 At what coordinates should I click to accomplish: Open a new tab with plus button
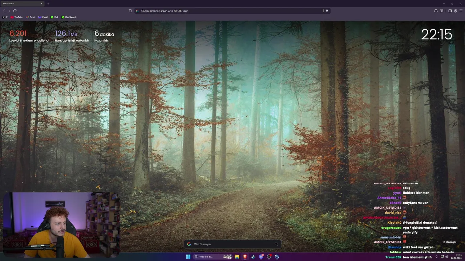tap(48, 4)
